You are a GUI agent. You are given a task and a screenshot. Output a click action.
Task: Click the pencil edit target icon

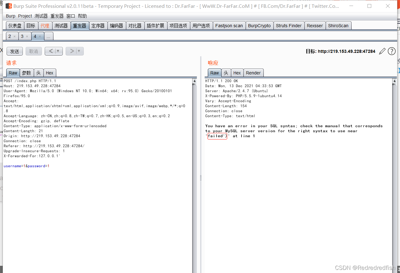point(382,51)
